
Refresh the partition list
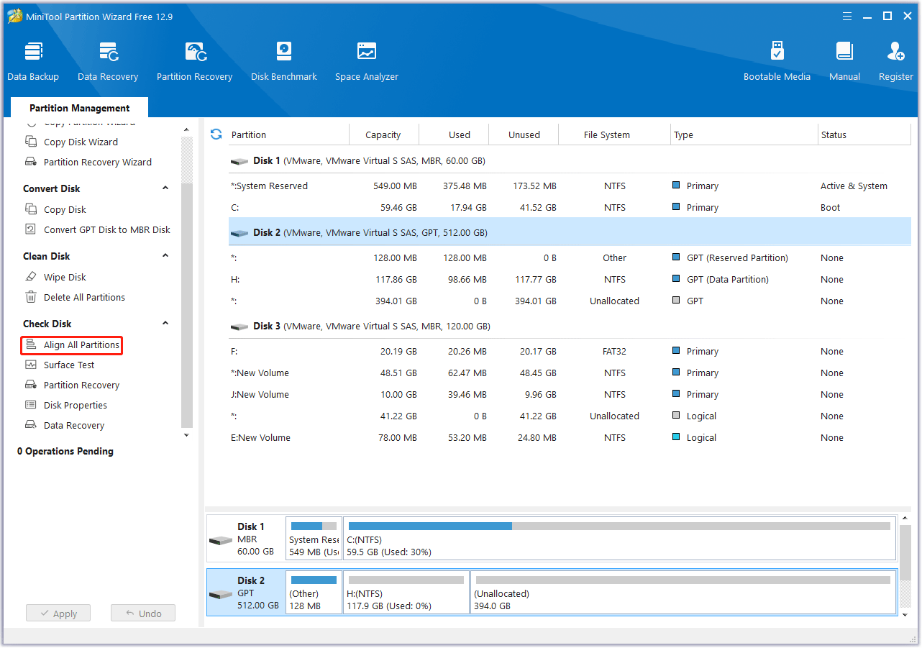click(x=216, y=134)
